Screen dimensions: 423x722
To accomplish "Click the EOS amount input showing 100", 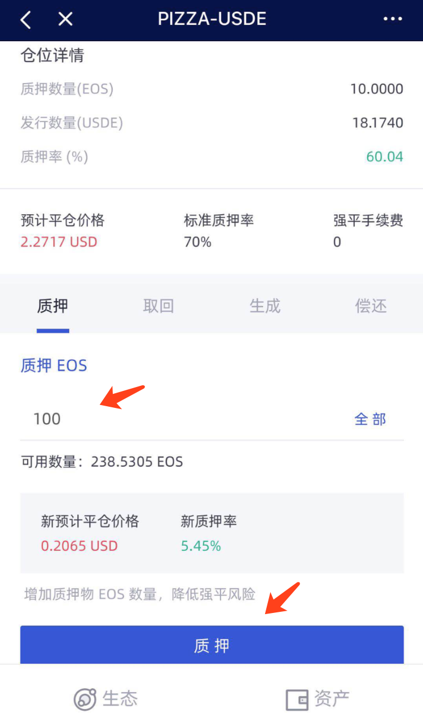I will point(169,419).
